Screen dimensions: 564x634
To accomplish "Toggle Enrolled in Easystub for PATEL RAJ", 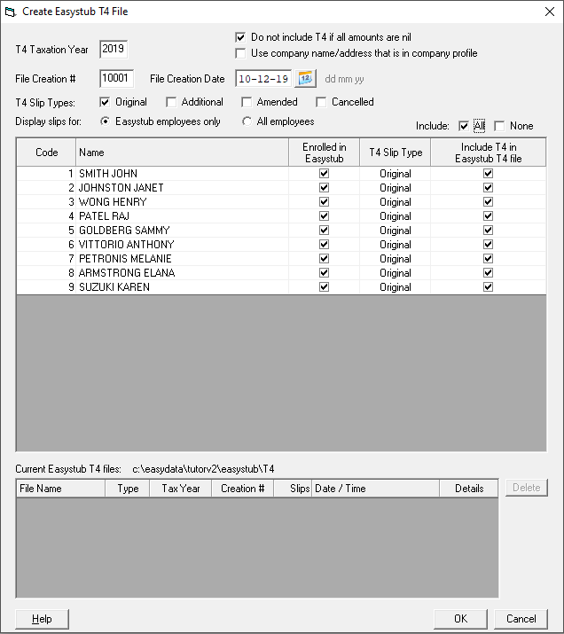I will (324, 216).
